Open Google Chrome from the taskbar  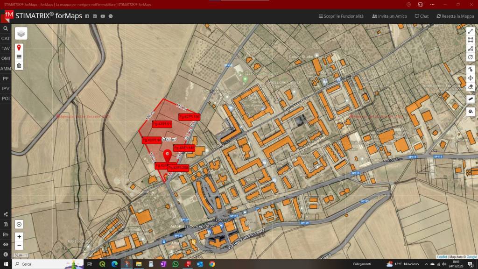[x=212, y=264]
